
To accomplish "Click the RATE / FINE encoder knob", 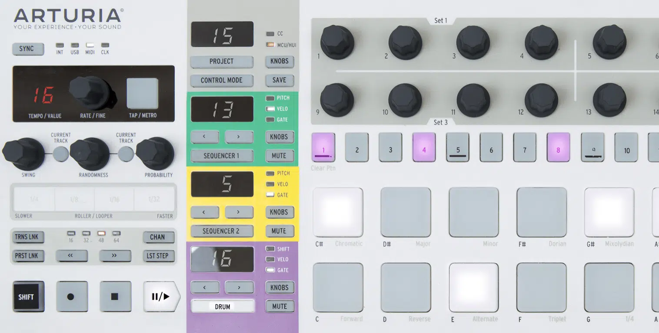I will point(92,93).
